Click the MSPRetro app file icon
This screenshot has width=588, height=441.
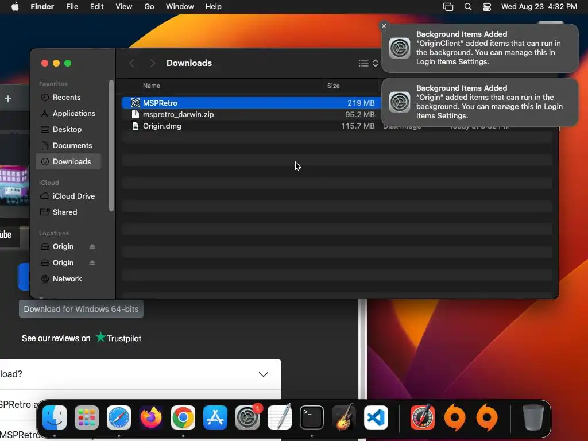click(x=136, y=103)
